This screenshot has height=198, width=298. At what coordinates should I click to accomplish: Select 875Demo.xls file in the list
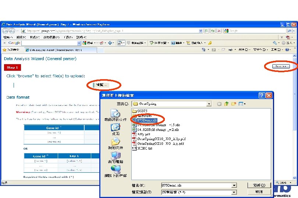click(x=145, y=120)
